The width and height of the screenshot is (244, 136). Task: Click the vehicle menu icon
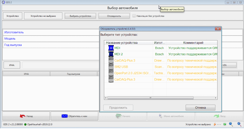click(x=160, y=116)
